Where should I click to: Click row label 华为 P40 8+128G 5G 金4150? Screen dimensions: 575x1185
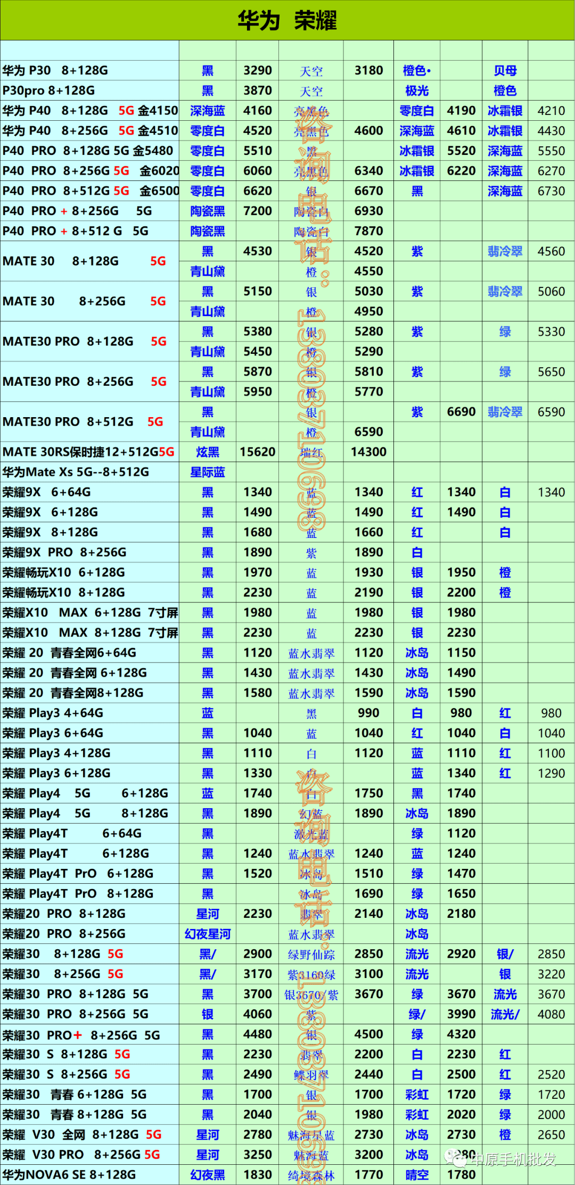90,111
